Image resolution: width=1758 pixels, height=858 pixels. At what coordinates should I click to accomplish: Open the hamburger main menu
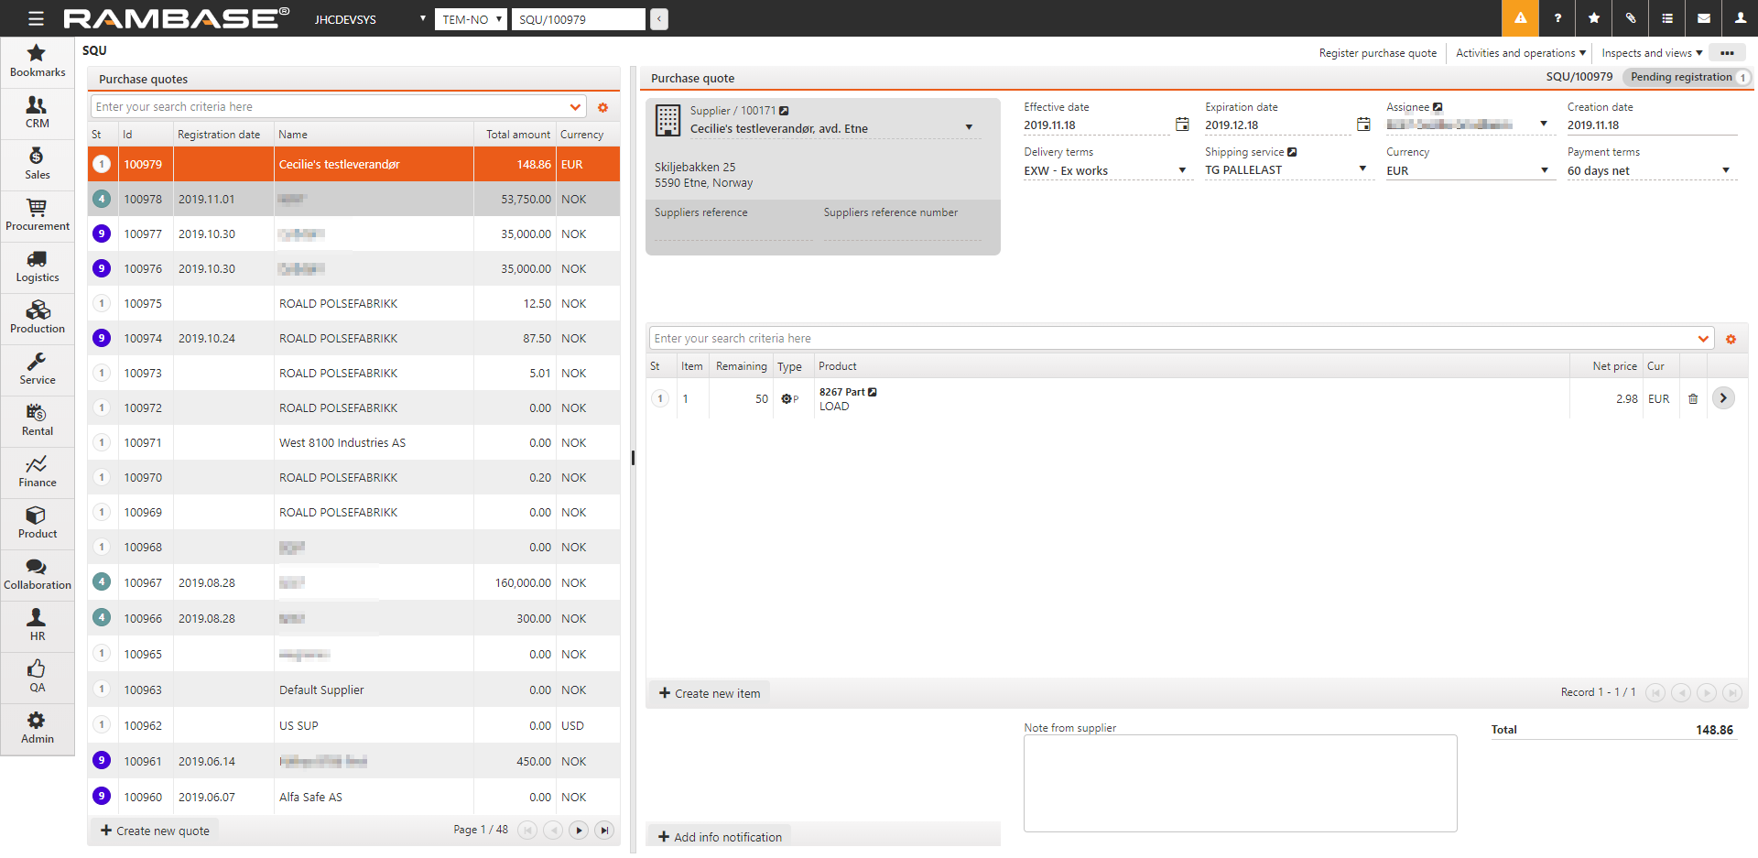coord(36,18)
